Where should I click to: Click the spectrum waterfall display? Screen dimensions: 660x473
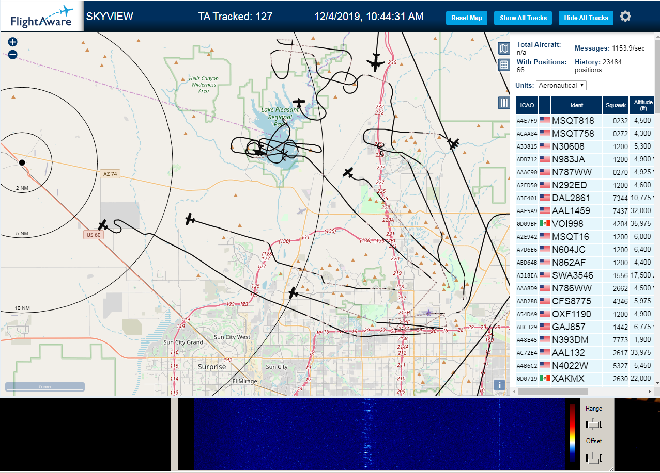pos(378,434)
